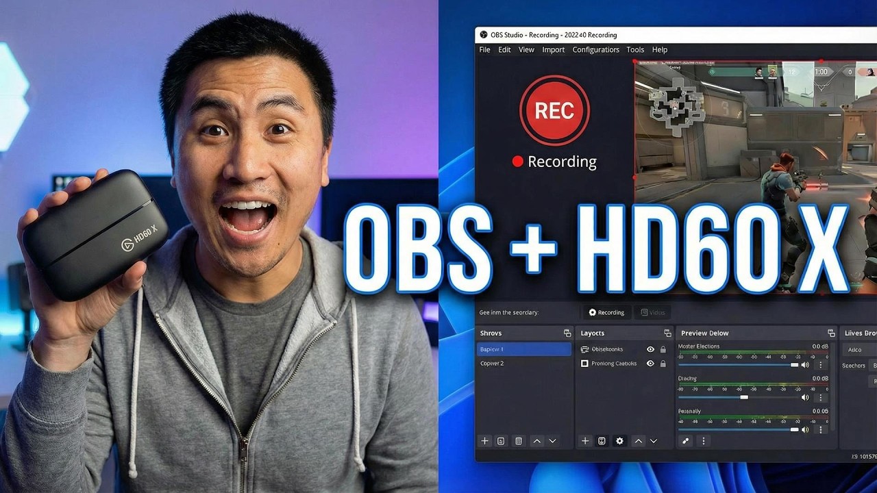Screen dimensions: 877x493
Task: Click the greyed Vidus button
Action: [652, 312]
